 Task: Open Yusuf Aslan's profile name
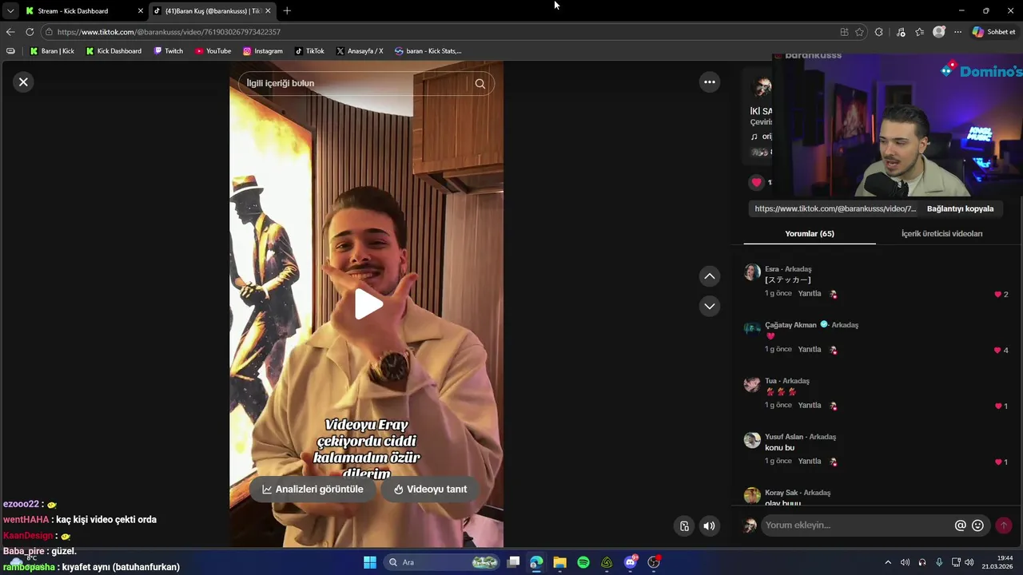point(783,437)
